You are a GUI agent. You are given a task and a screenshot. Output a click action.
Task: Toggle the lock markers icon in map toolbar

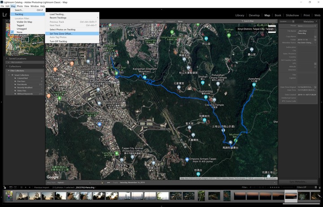click(x=102, y=182)
